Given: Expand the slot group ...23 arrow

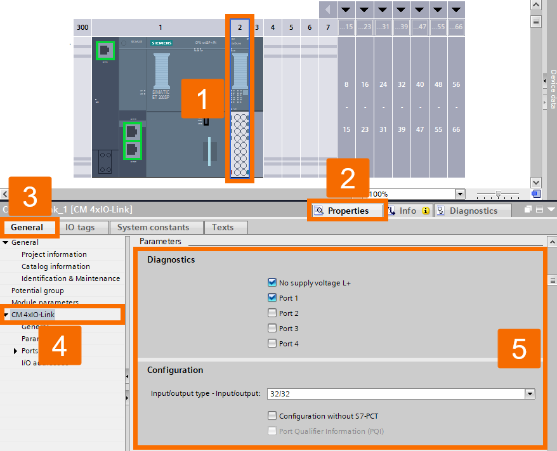Looking at the screenshot, I should [365, 10].
